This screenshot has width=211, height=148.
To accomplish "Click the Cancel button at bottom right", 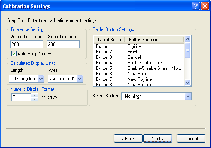I will (x=191, y=138).
